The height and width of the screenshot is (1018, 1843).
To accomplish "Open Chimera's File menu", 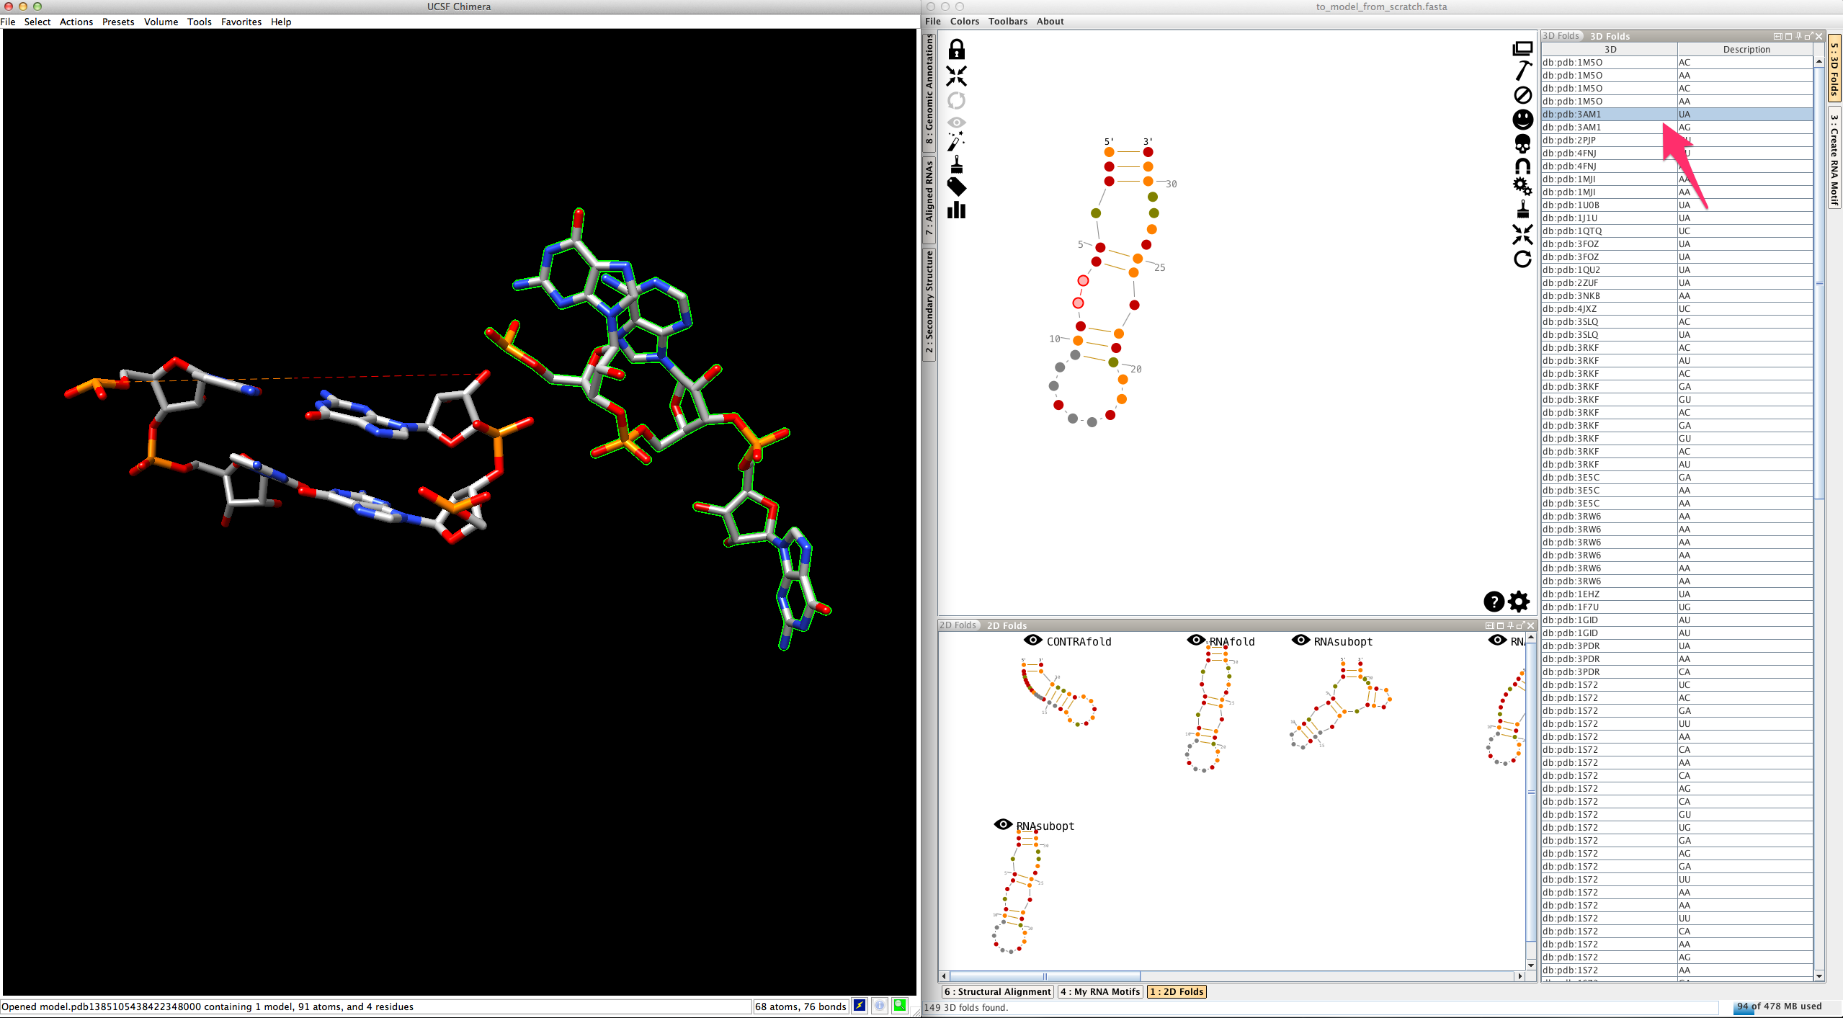I will point(8,22).
